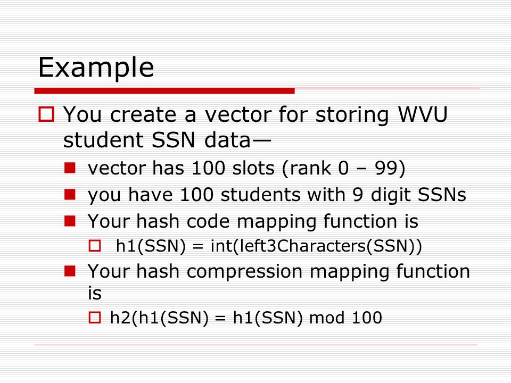Click the thick red bar under the title
The width and height of the screenshot is (511, 383).
164,91
